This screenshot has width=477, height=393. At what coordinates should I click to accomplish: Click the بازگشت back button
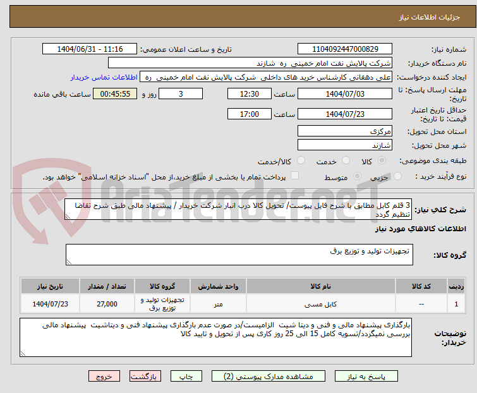145,377
